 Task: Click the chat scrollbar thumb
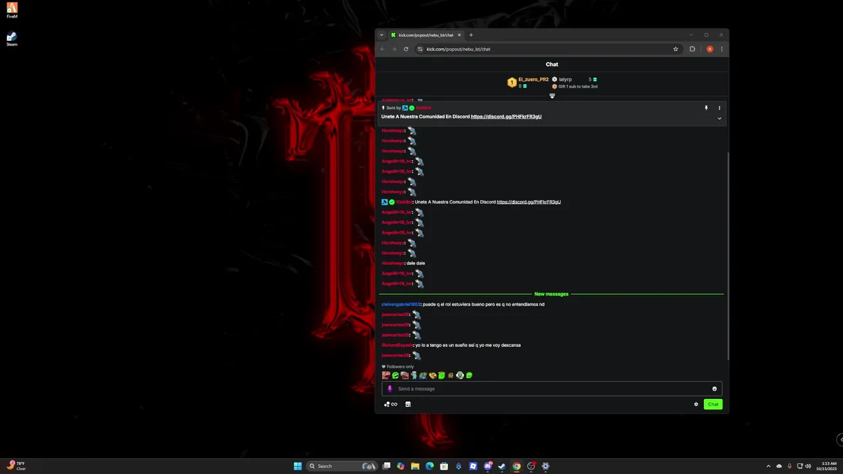[x=728, y=255]
